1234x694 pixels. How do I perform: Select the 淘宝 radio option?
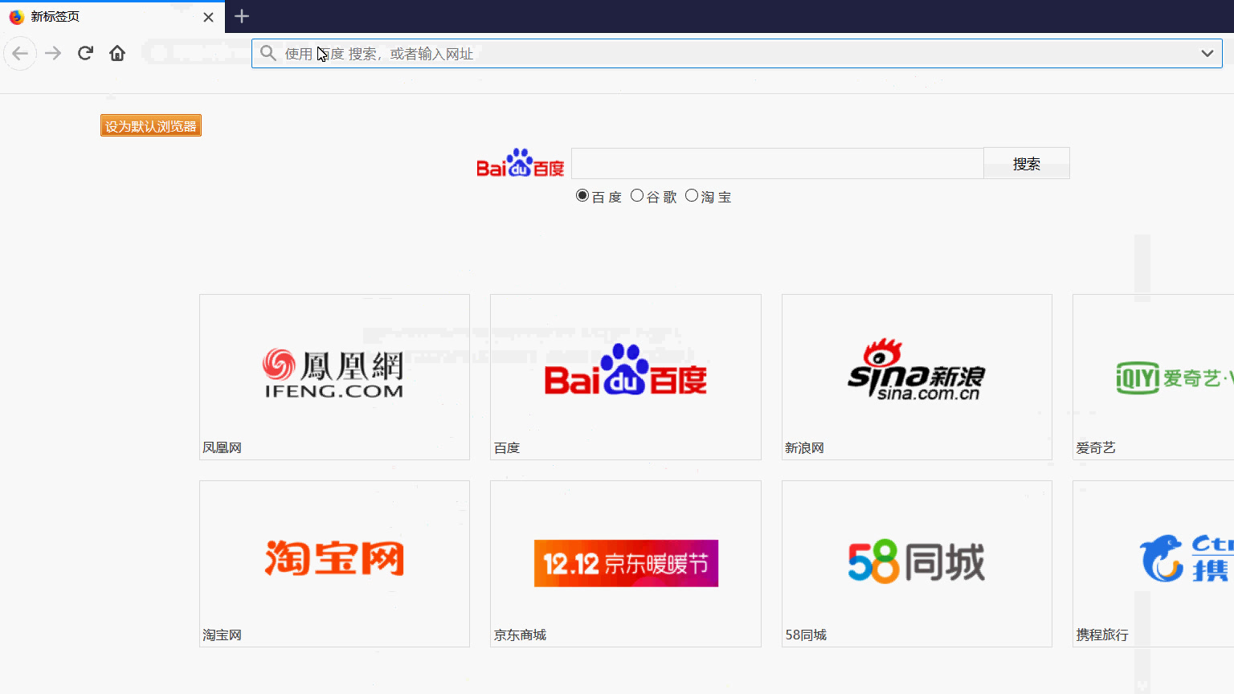pos(692,196)
